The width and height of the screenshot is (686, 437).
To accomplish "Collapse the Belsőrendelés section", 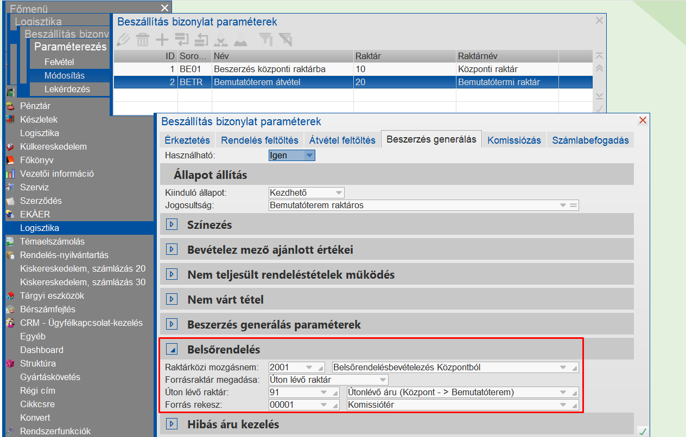I will pos(171,349).
